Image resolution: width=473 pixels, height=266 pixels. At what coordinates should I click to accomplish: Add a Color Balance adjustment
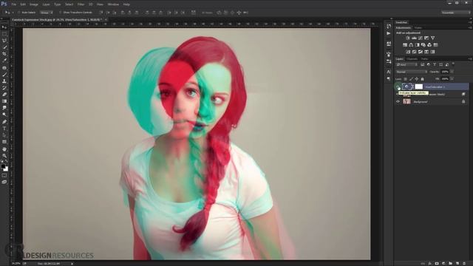pyautogui.click(x=411, y=45)
